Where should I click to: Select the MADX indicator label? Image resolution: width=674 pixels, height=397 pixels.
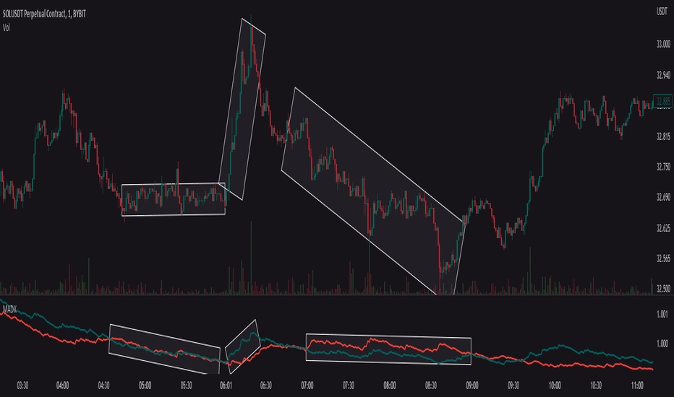9,308
